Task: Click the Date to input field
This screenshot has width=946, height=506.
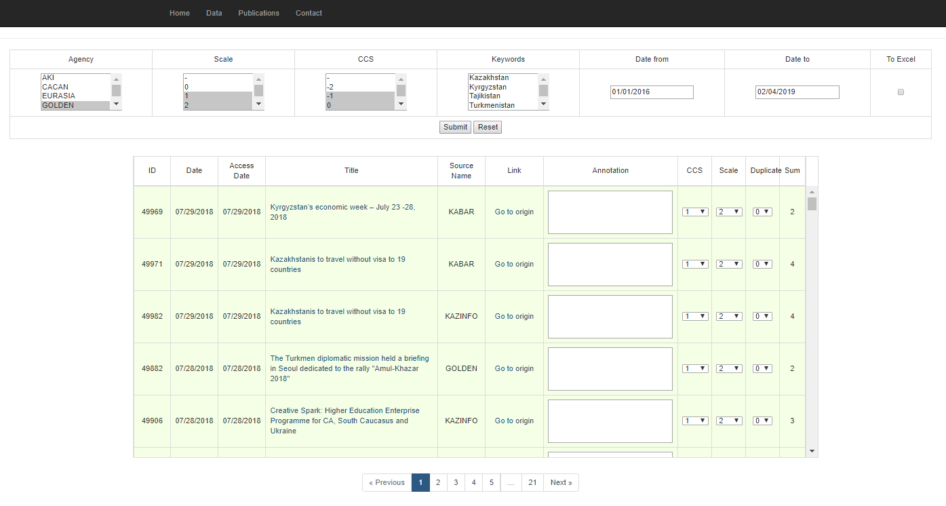Action: coord(797,92)
